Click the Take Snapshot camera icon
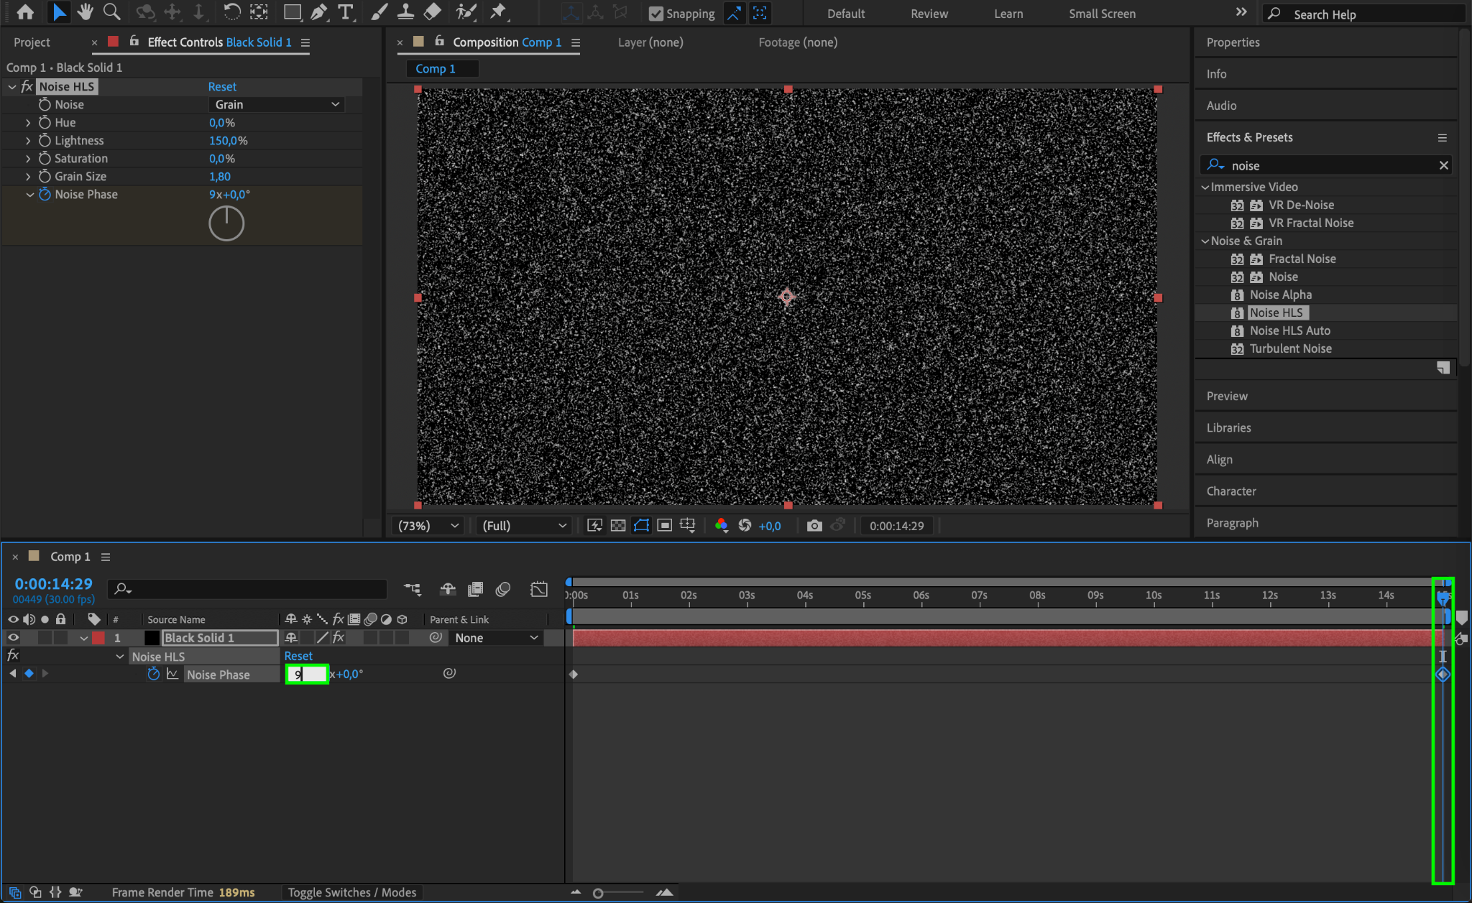The height and width of the screenshot is (903, 1472). (x=814, y=526)
